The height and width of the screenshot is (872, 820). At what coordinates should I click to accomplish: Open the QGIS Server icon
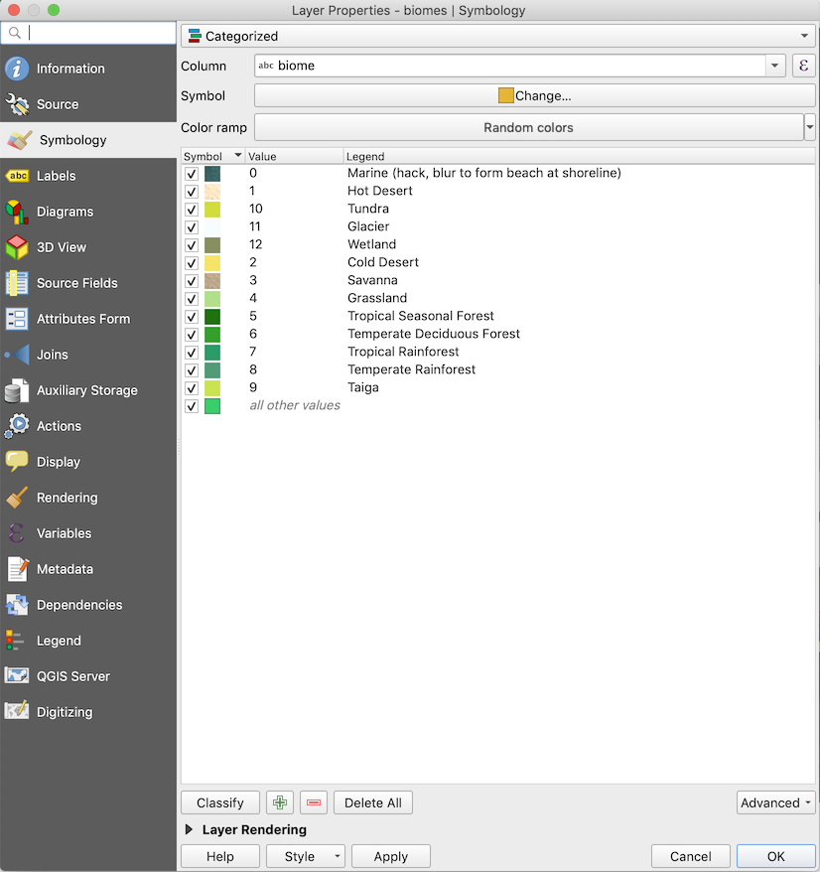pos(17,676)
